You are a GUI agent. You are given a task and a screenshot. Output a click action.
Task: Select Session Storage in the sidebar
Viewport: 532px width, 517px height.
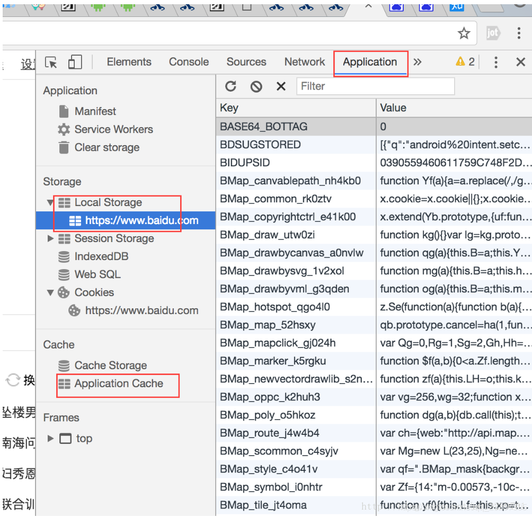coord(114,238)
